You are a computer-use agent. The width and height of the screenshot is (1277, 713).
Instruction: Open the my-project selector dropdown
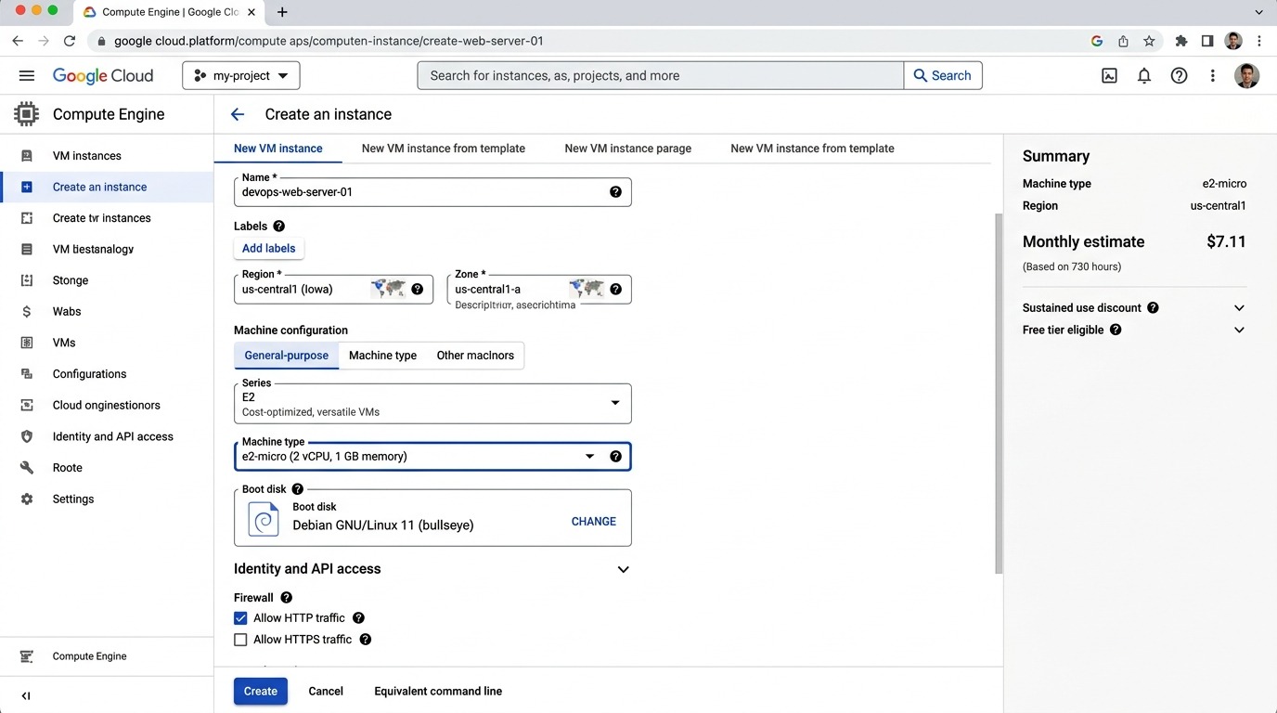pos(241,76)
